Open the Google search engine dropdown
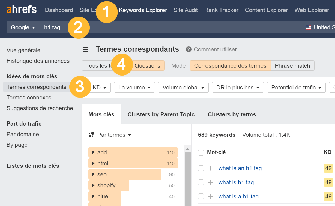The height and width of the screenshot is (206, 335). click(23, 27)
